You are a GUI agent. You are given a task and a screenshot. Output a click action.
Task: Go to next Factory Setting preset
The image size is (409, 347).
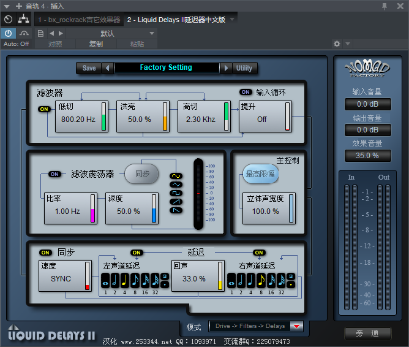[x=226, y=68]
